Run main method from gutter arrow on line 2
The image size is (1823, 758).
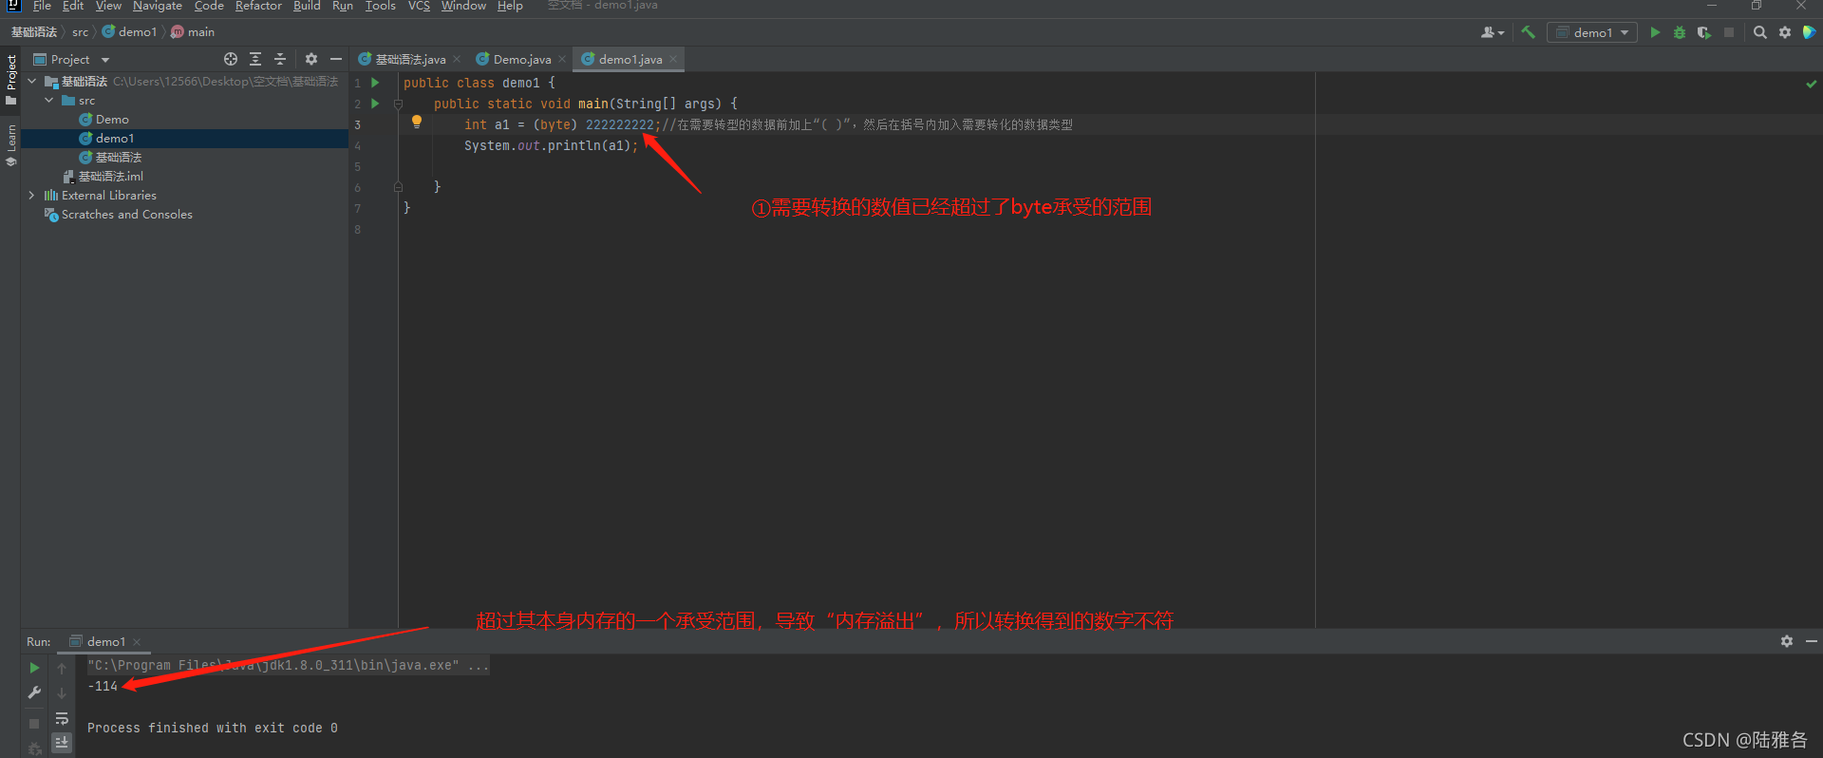375,104
